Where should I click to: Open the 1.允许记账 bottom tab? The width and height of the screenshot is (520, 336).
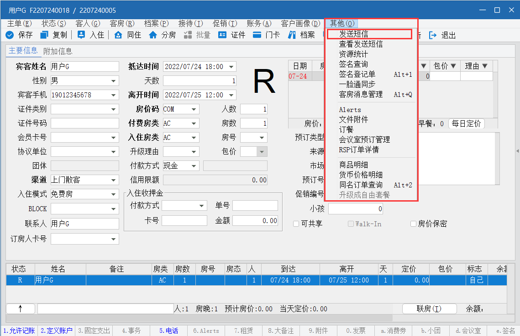pos(19,331)
